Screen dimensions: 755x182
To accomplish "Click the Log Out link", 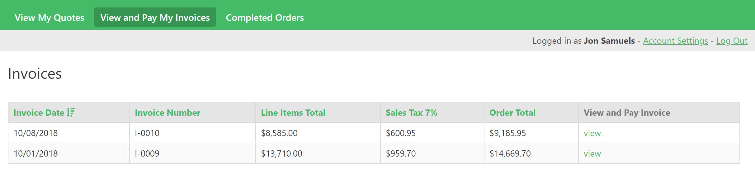I will point(732,41).
